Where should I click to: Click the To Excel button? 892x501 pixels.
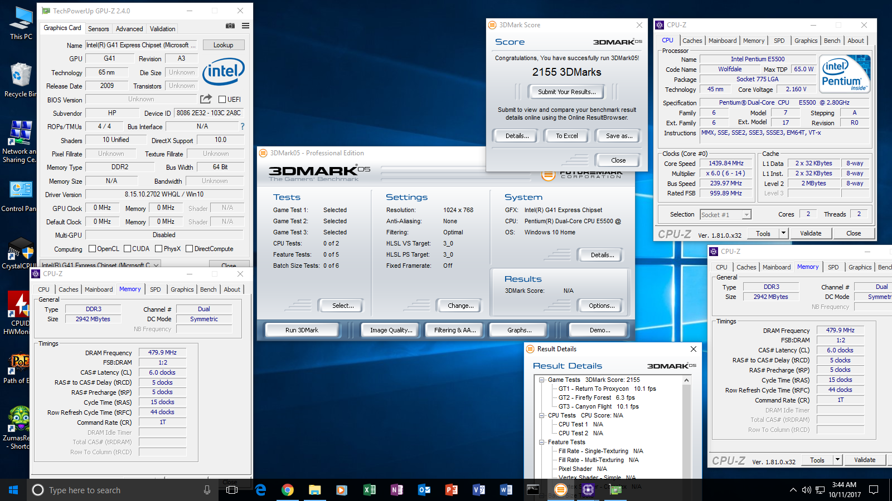(x=567, y=136)
